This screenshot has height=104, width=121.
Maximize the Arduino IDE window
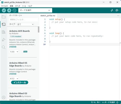click(x=111, y=2)
